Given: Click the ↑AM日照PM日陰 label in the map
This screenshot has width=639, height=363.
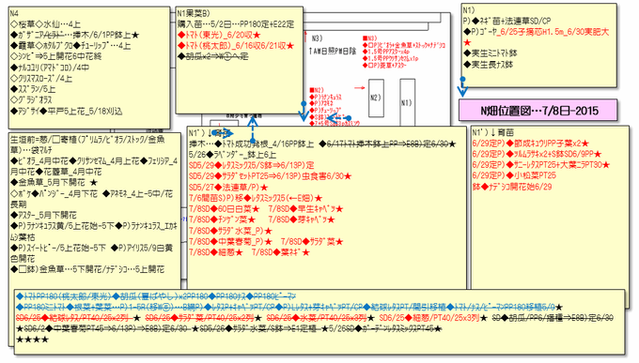Looking at the screenshot, I should pos(332,52).
